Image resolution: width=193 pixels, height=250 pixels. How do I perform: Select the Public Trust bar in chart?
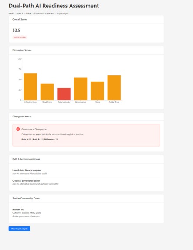(114, 88)
